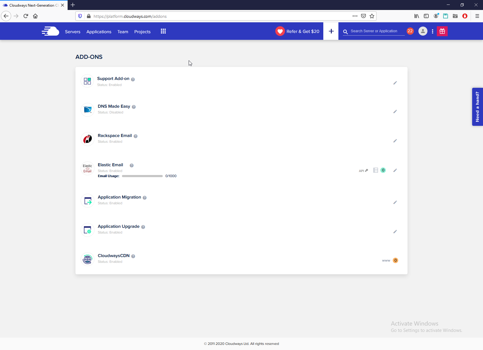Reload the current page

coord(26,16)
